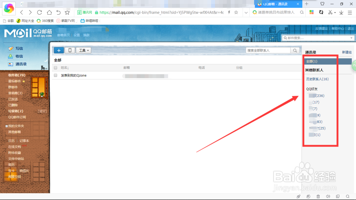
Task: Click the scissors screenshot tool icon
Action: (x=330, y=12)
